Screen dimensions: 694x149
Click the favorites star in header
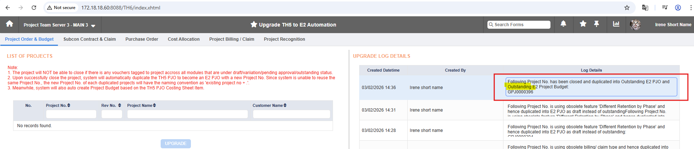pyautogui.click(x=583, y=24)
